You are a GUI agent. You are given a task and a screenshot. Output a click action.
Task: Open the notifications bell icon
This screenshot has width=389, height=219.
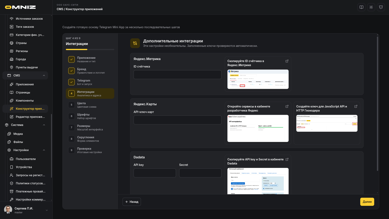tap(381, 7)
